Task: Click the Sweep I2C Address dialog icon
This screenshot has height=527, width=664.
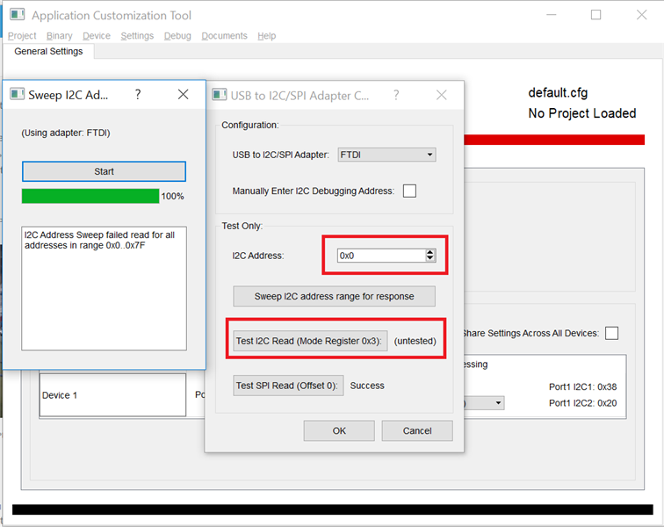Action: [17, 94]
